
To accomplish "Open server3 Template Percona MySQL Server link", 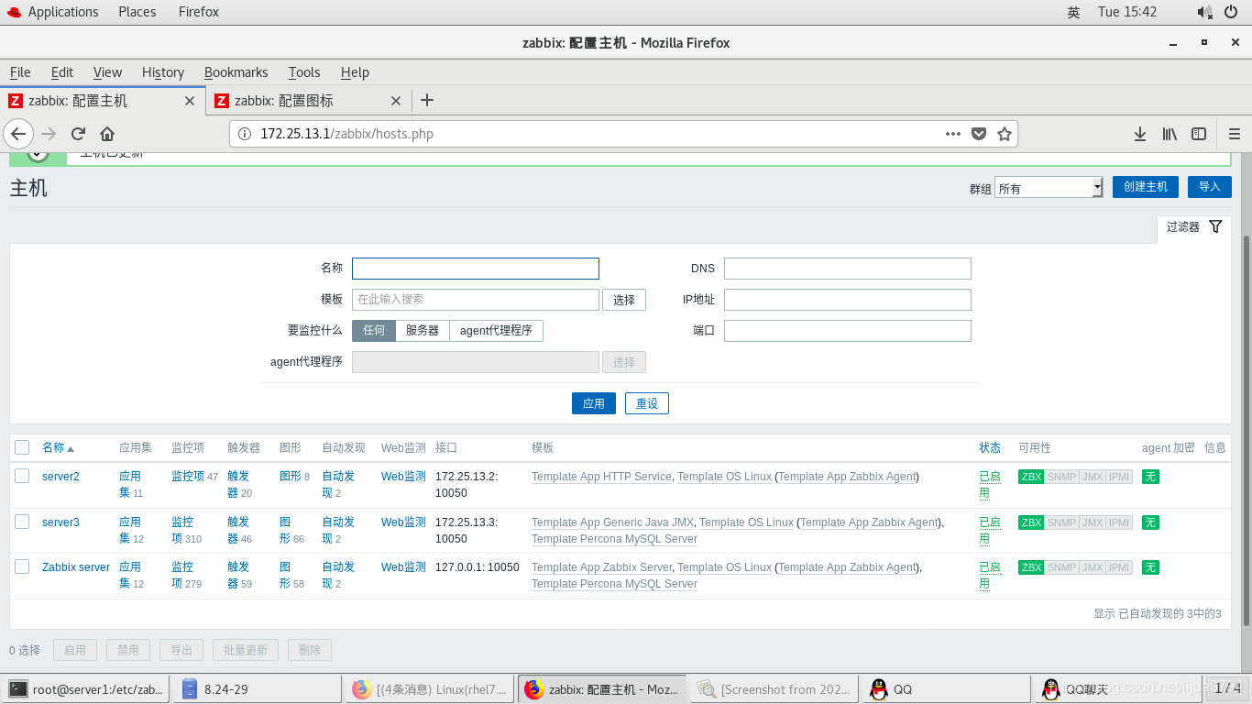I will point(614,539).
